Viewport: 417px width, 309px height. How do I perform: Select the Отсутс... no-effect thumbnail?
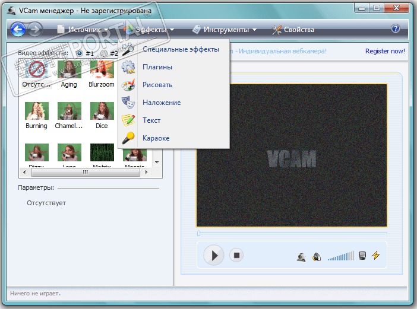tap(36, 74)
